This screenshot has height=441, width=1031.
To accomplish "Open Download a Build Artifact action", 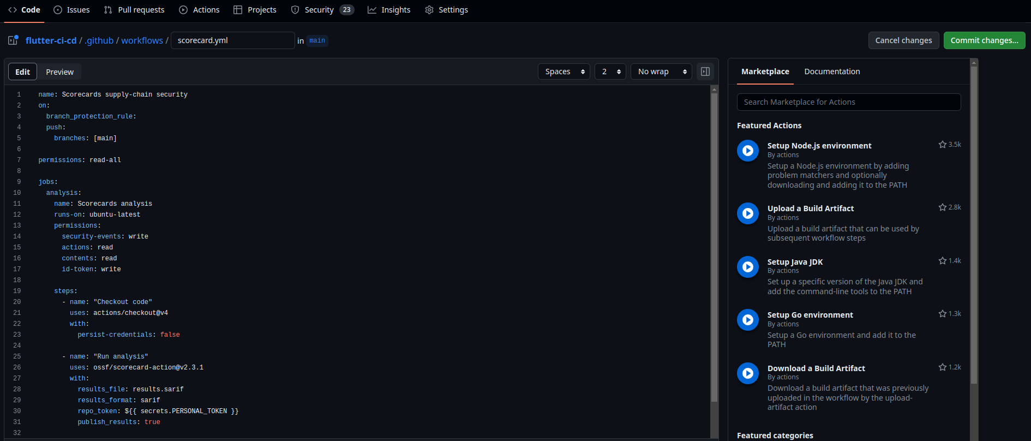I will [816, 368].
